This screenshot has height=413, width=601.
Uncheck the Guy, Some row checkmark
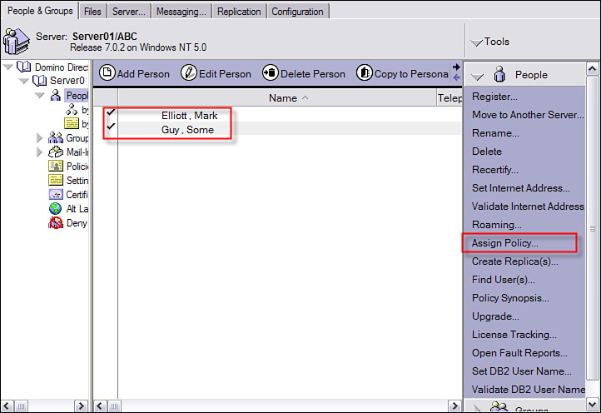pos(110,127)
